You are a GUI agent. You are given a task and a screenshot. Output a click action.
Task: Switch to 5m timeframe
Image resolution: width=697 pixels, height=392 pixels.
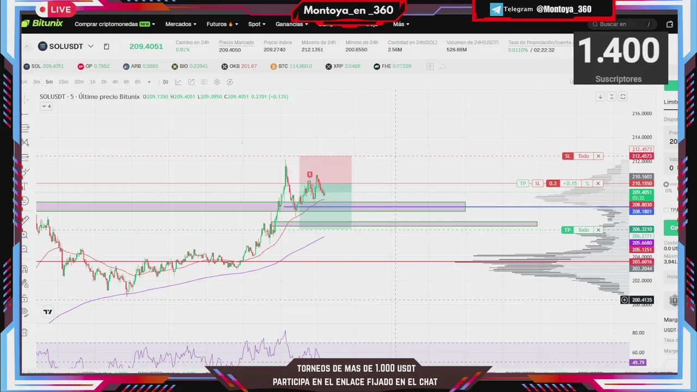click(49, 82)
